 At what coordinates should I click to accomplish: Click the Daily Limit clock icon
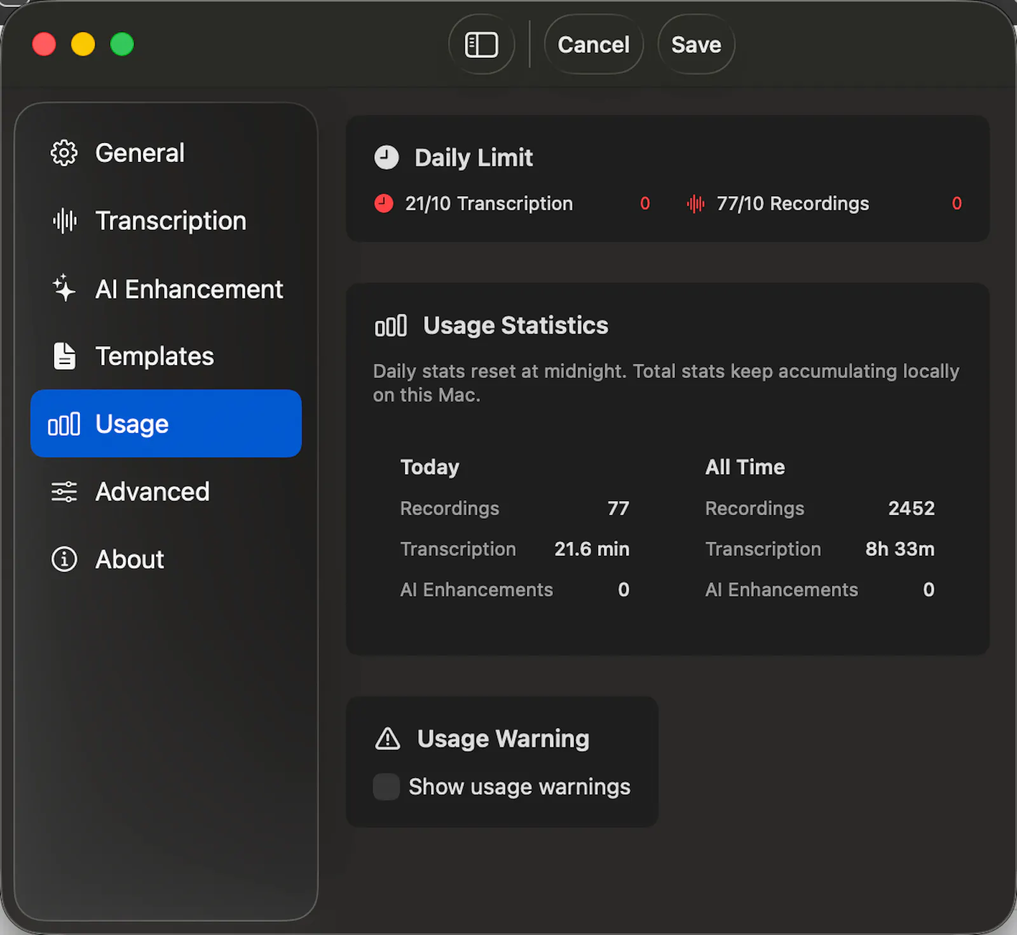click(386, 158)
